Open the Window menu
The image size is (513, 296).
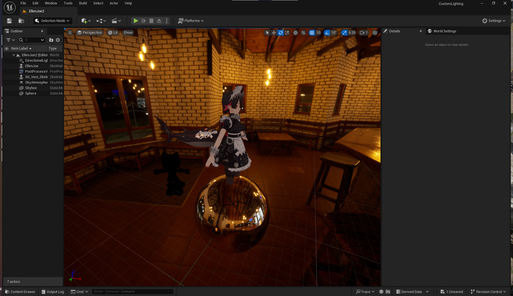pos(51,3)
